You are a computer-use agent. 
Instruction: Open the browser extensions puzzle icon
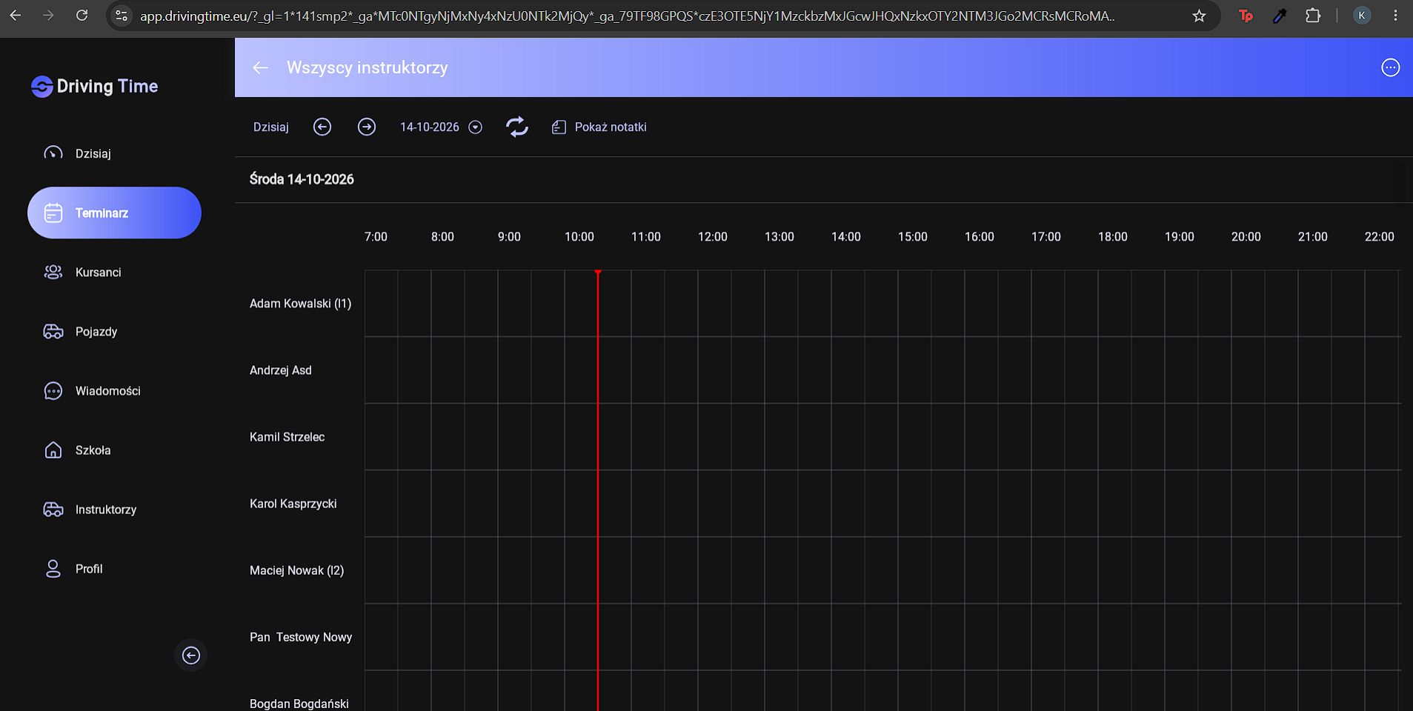click(x=1312, y=16)
